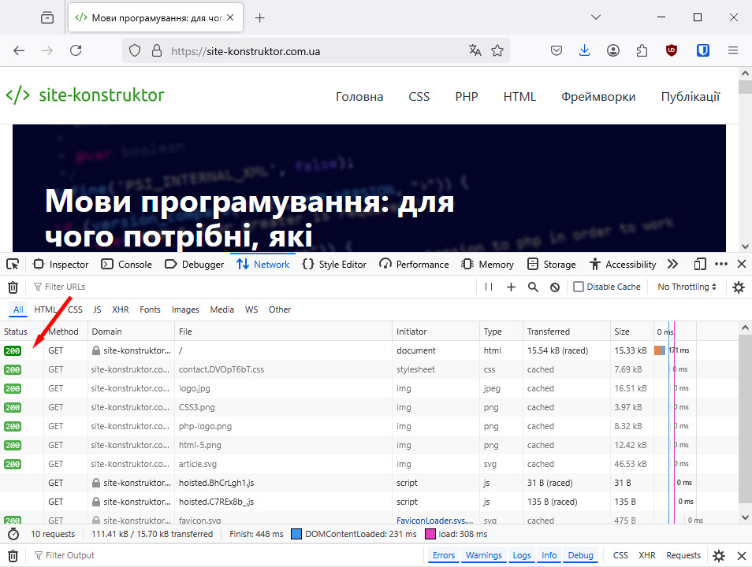Enable the Disable Cache checkbox
The width and height of the screenshot is (752, 567).
(x=578, y=286)
